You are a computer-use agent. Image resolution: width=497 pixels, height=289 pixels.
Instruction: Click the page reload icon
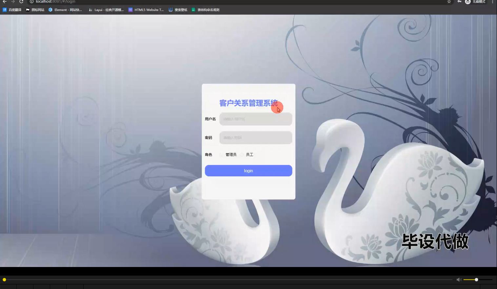point(21,2)
